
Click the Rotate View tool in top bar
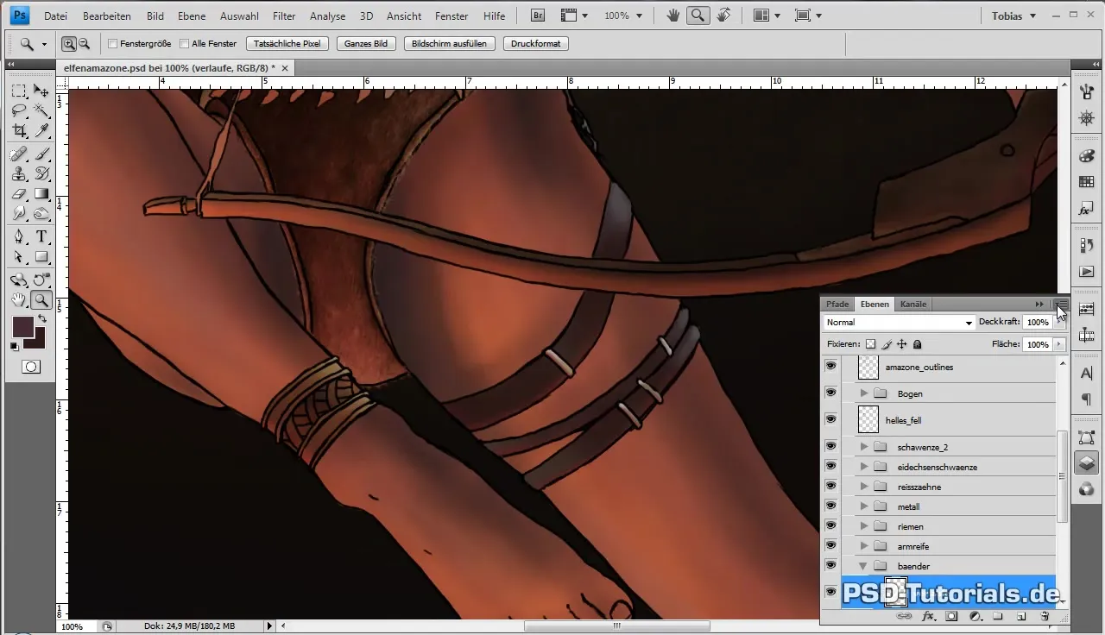(x=724, y=16)
